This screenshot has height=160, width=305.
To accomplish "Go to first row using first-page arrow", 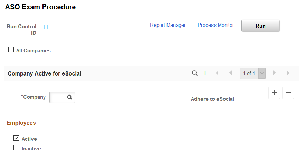I will pos(217,73).
